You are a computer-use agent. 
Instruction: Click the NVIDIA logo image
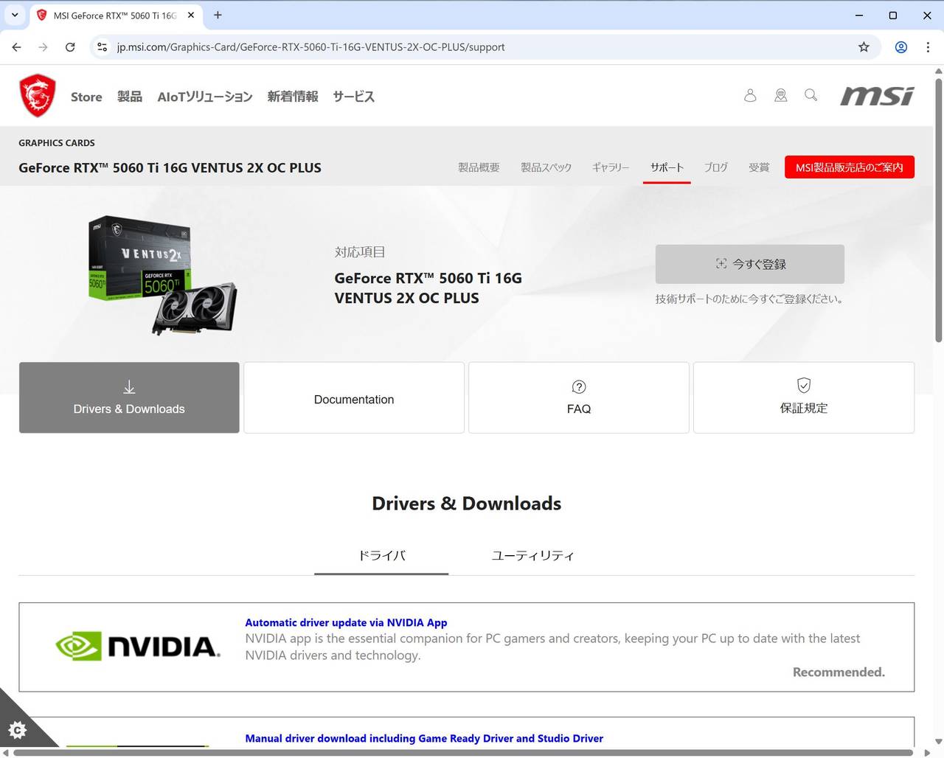click(138, 646)
